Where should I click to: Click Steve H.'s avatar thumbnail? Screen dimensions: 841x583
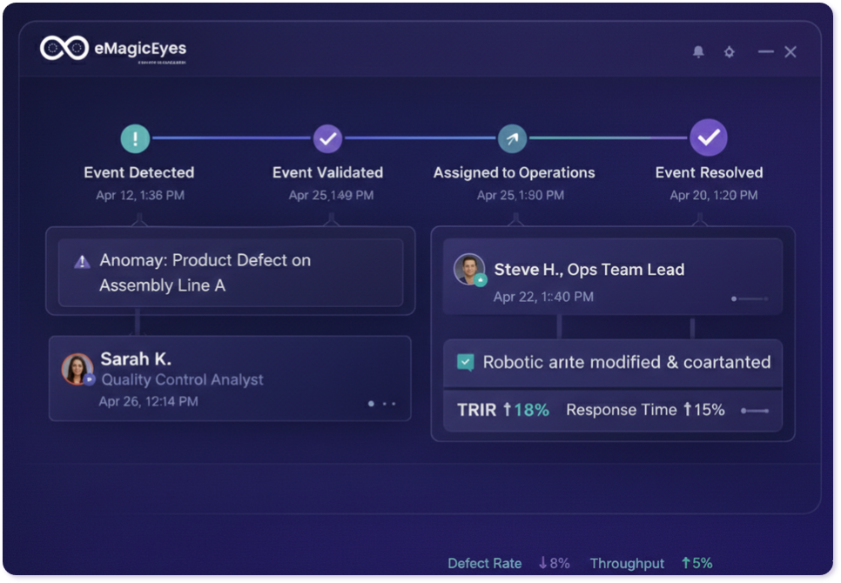pyautogui.click(x=469, y=268)
